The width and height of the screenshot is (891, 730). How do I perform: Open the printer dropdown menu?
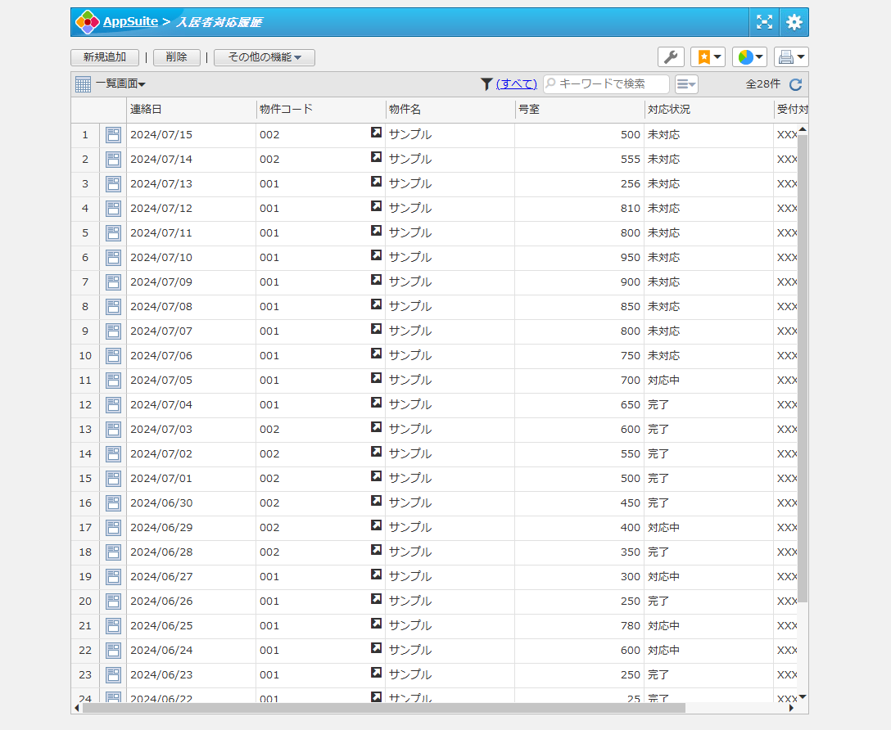coord(791,56)
